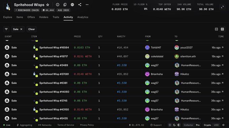Click the copy contract icon in header
This screenshot has height=128, width=229.
(x=65, y=5)
